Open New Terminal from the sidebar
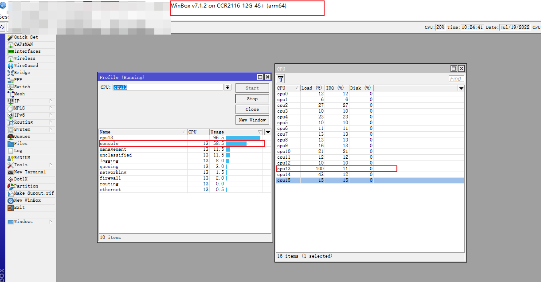 [x=30, y=172]
